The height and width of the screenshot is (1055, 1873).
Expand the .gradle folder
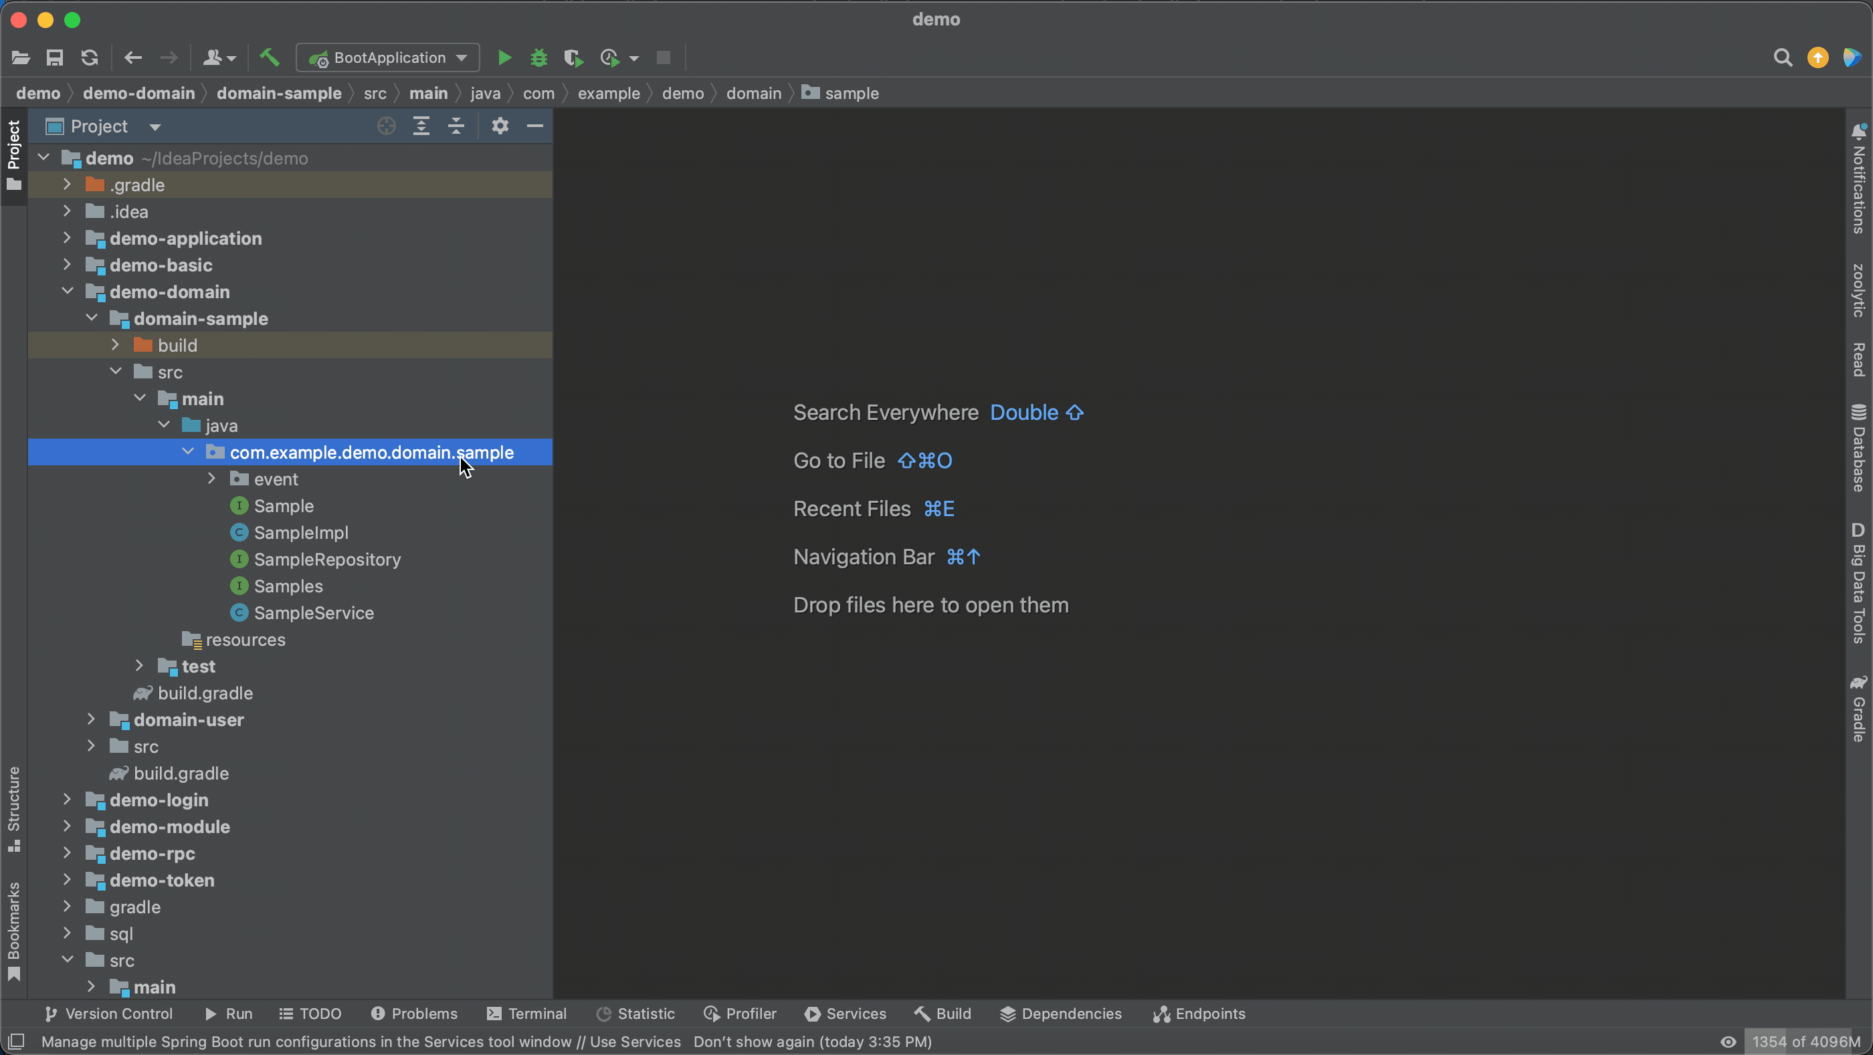pyautogui.click(x=67, y=185)
